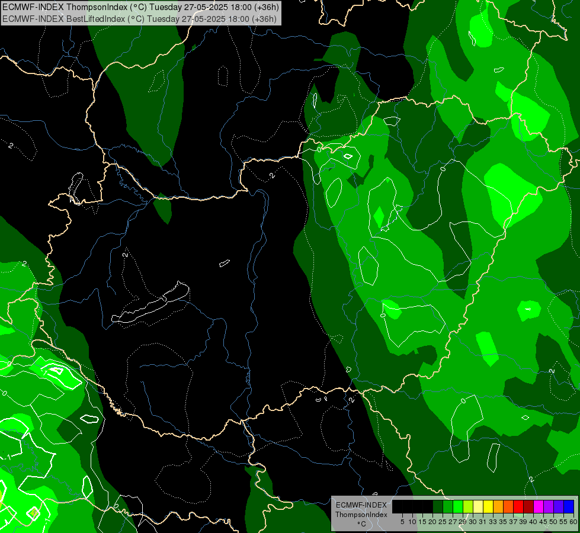The width and height of the screenshot is (580, 533).
Task: Click the BestLiftedIndex title line at top
Action: 139,18
